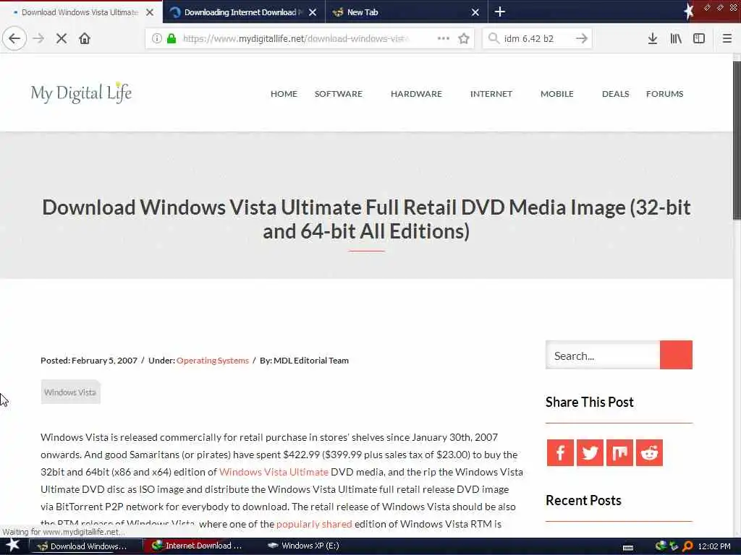Click the address bar URL

coord(296,38)
